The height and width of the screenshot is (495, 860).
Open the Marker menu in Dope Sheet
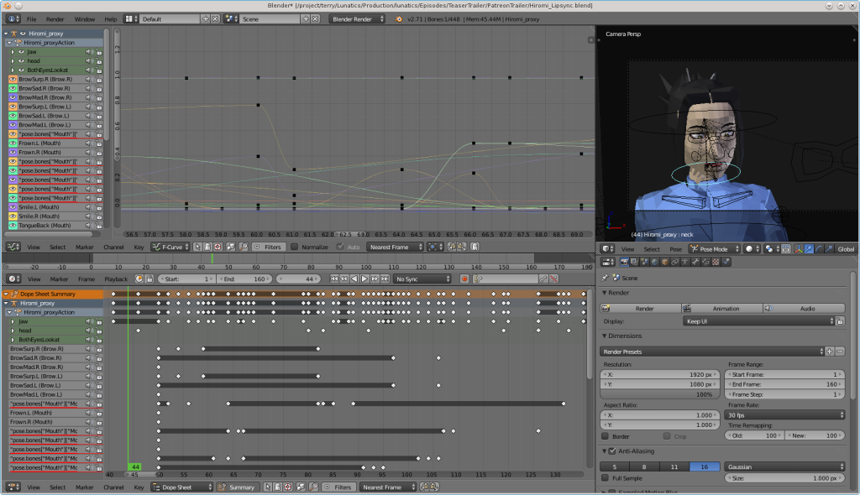pos(87,487)
